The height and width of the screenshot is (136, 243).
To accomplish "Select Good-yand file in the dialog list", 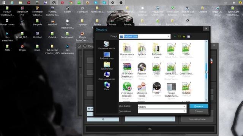I will pyautogui.click(x=186, y=69).
